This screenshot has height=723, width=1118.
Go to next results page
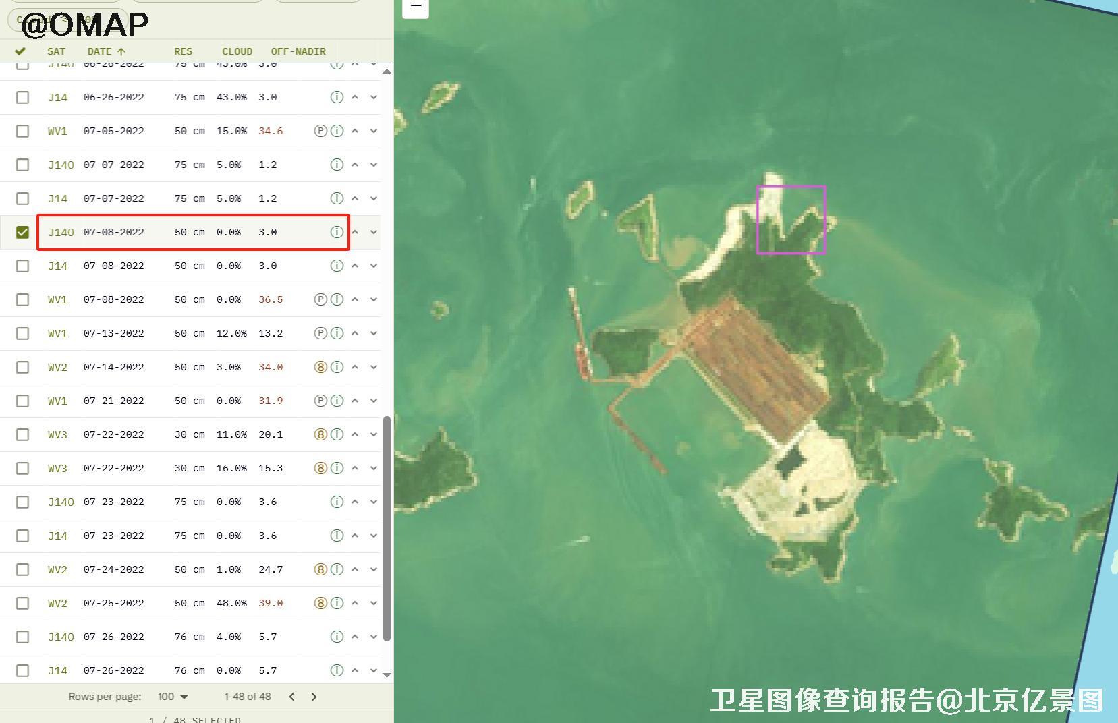tap(314, 697)
